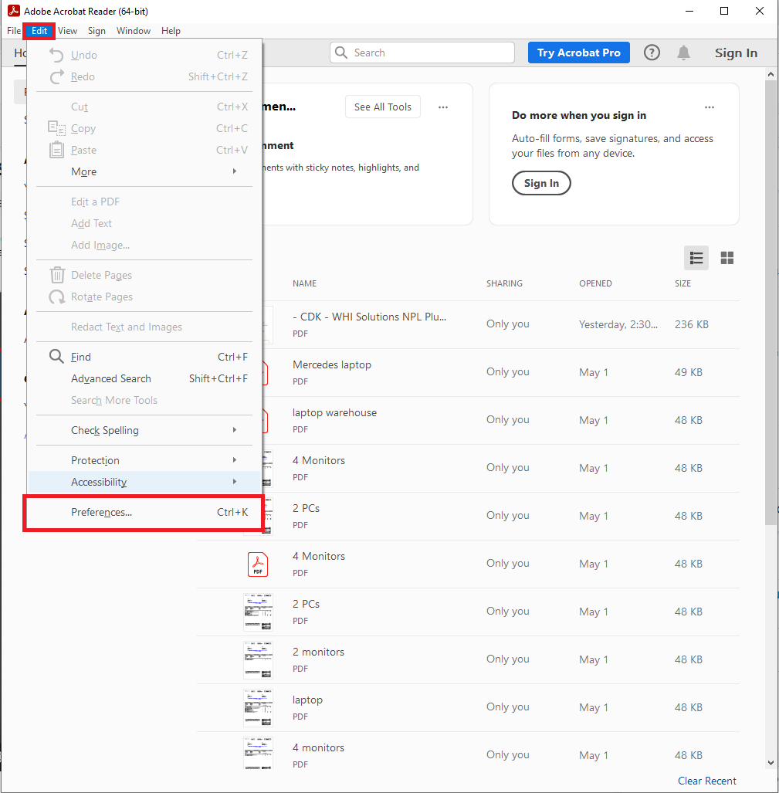Open the help question mark icon

652,53
